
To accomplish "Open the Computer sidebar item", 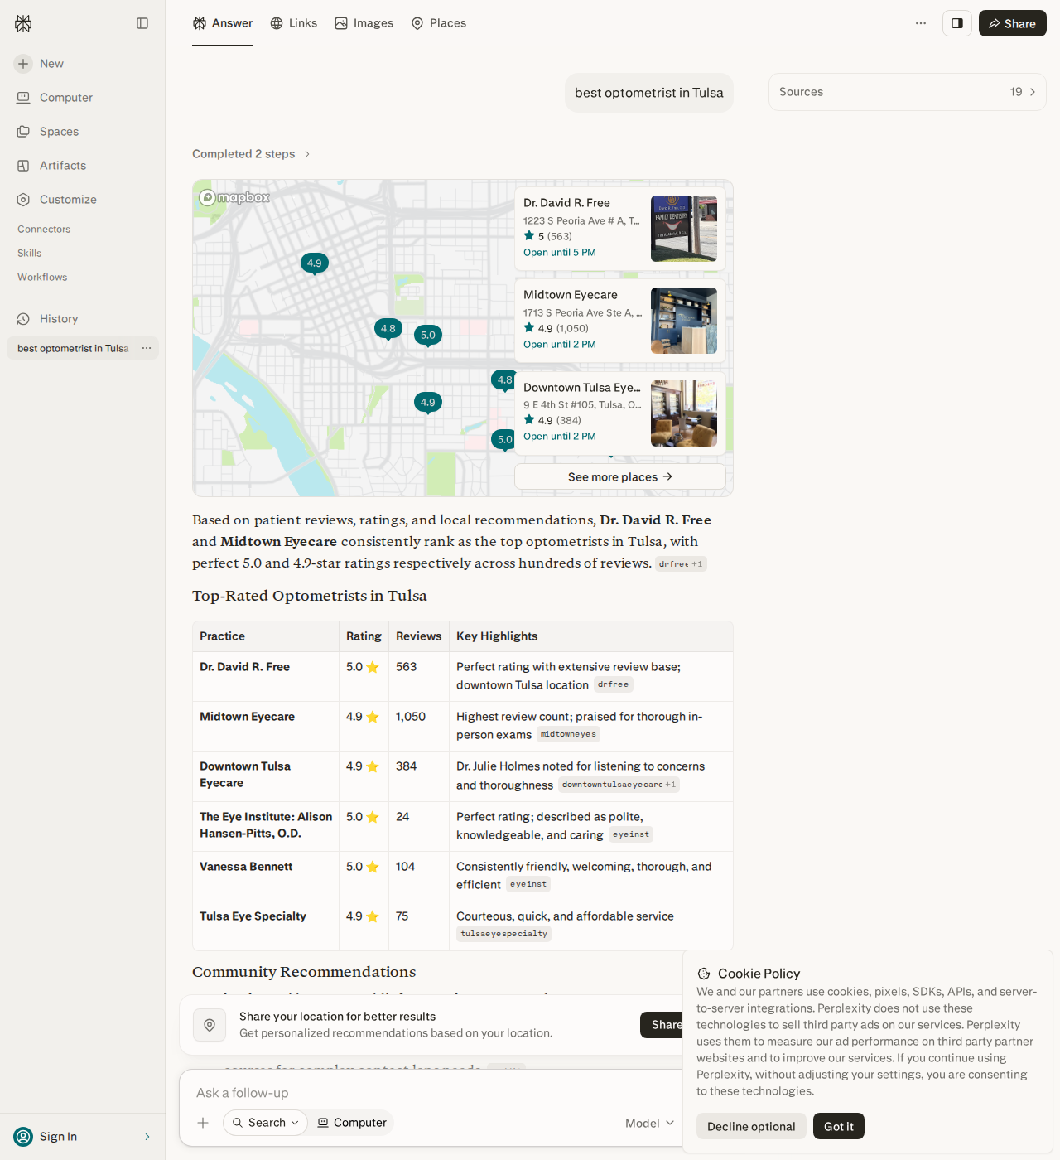I will 55,98.
